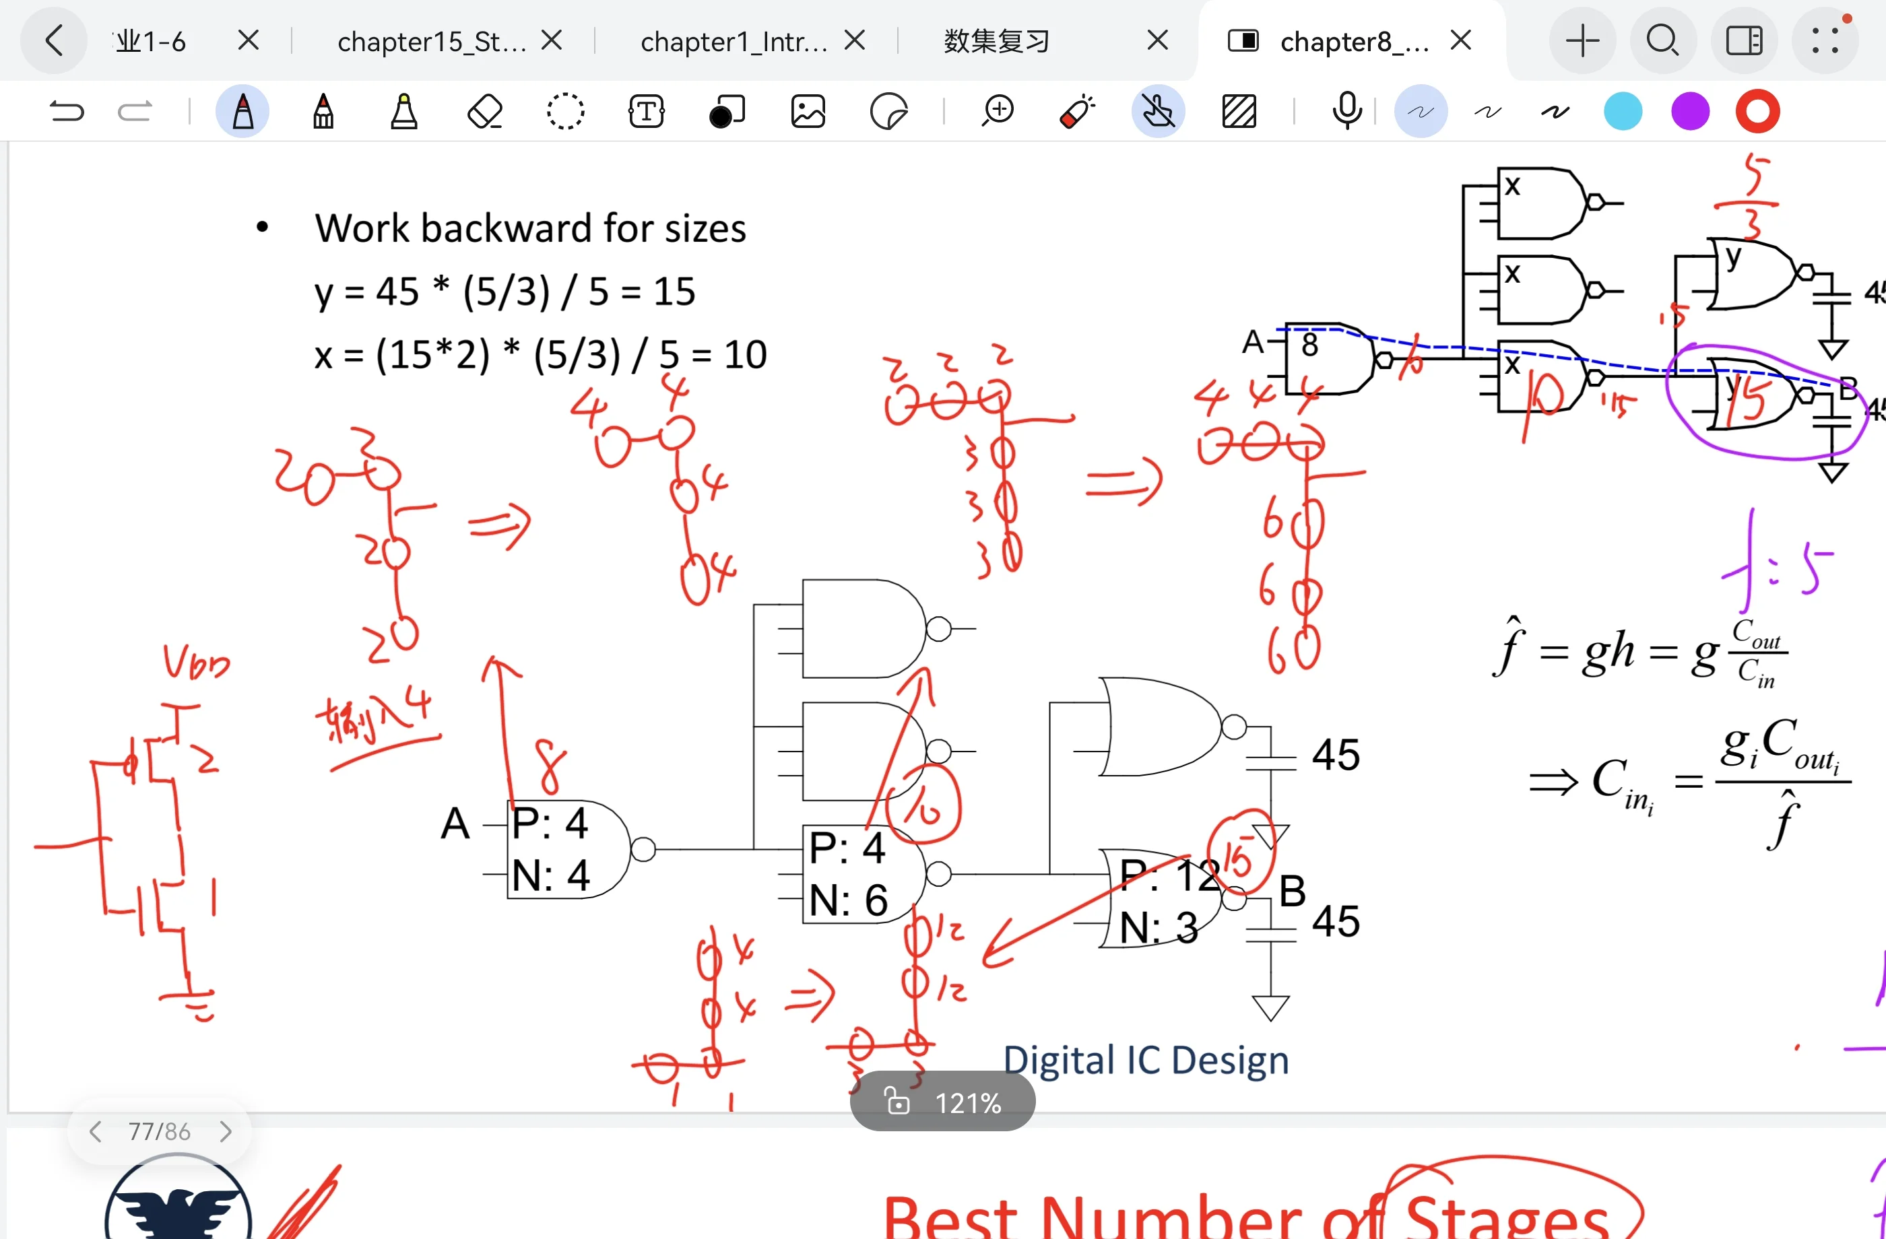Select the fountain pen tool
The image size is (1886, 1239).
[x=242, y=111]
